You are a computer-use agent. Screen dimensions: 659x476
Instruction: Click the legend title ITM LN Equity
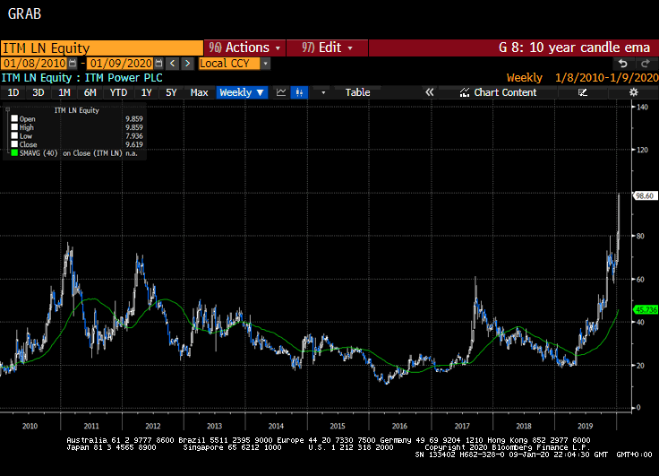click(x=76, y=110)
